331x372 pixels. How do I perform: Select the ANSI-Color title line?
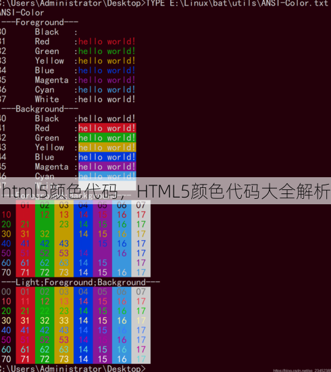[22, 13]
